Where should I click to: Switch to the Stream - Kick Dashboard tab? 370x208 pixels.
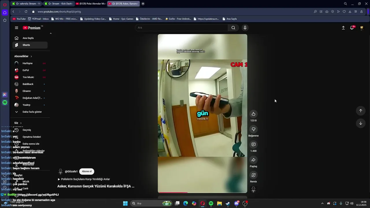(59, 4)
